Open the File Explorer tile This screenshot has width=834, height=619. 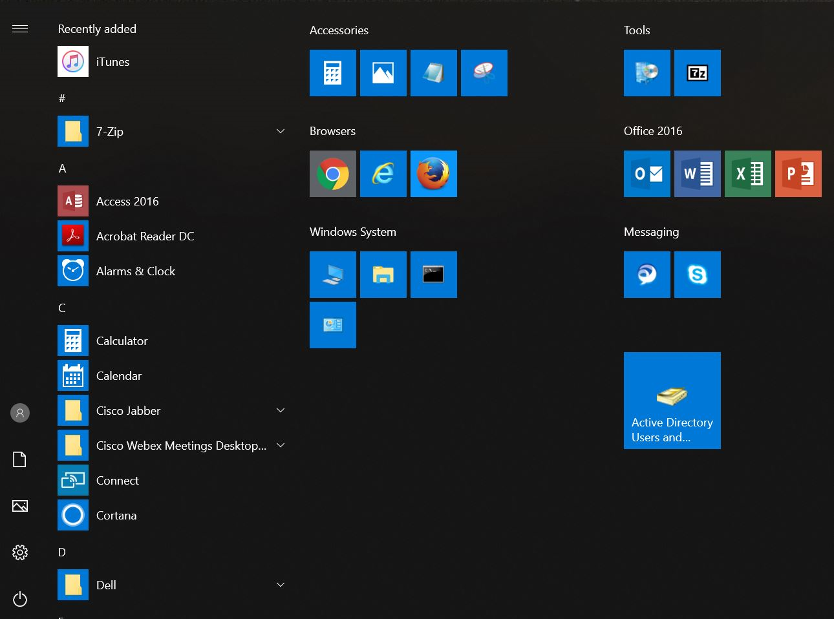pyautogui.click(x=383, y=275)
